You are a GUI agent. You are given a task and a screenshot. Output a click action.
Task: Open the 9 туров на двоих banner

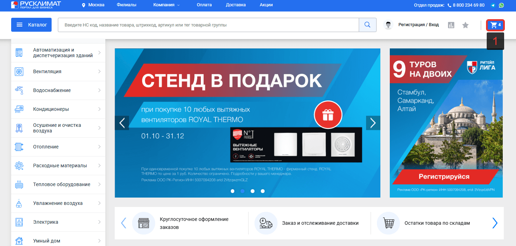coord(446,123)
